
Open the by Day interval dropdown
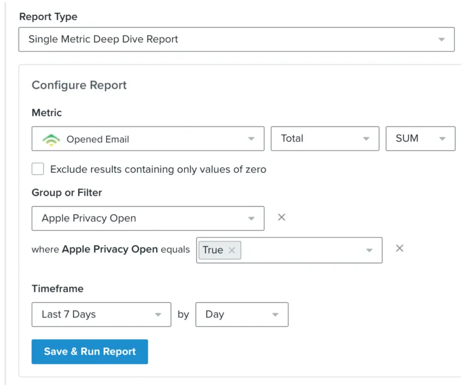point(242,314)
